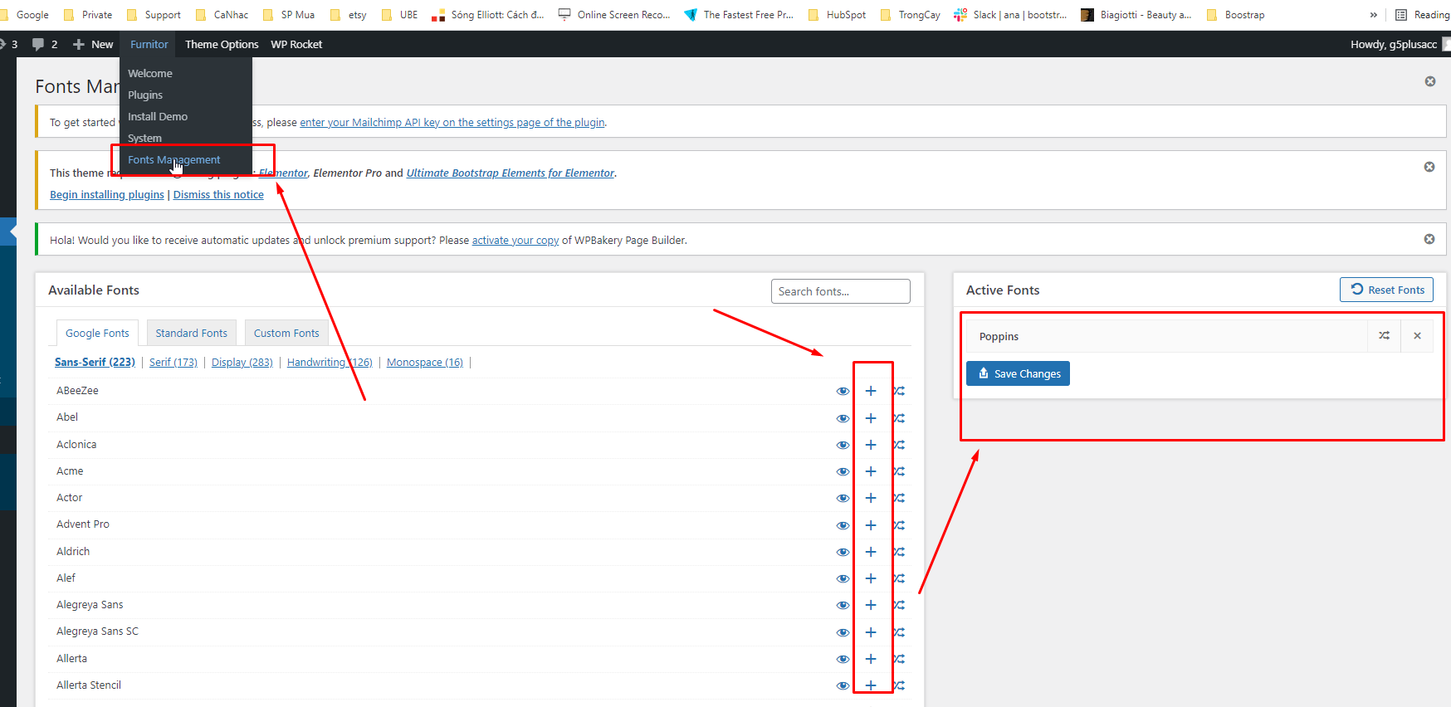The height and width of the screenshot is (707, 1451).
Task: Preview the Aldrich font via its eye icon
Action: click(x=843, y=552)
